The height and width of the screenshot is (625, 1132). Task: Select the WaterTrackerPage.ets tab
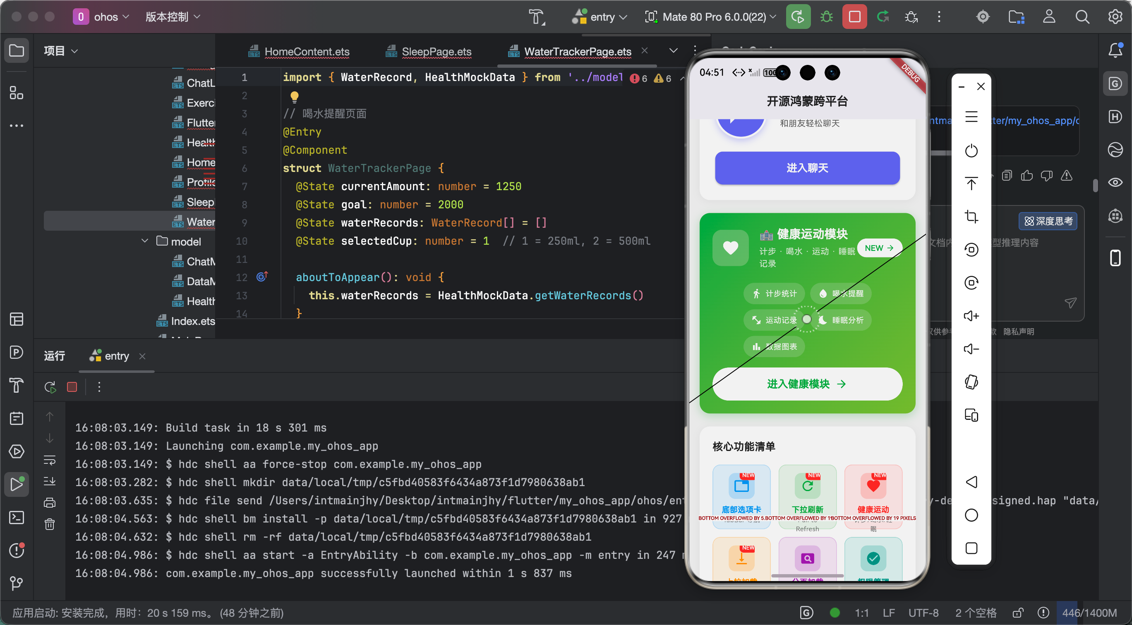(x=569, y=51)
